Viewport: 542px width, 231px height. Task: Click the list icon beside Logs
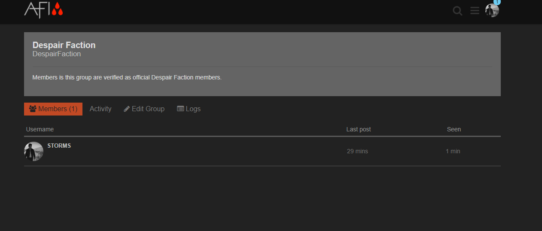pos(180,109)
